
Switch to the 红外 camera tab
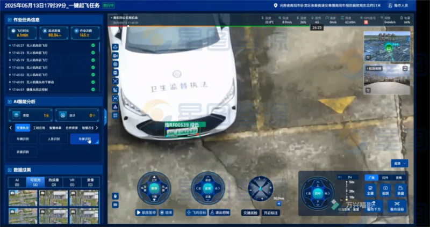(384, 177)
